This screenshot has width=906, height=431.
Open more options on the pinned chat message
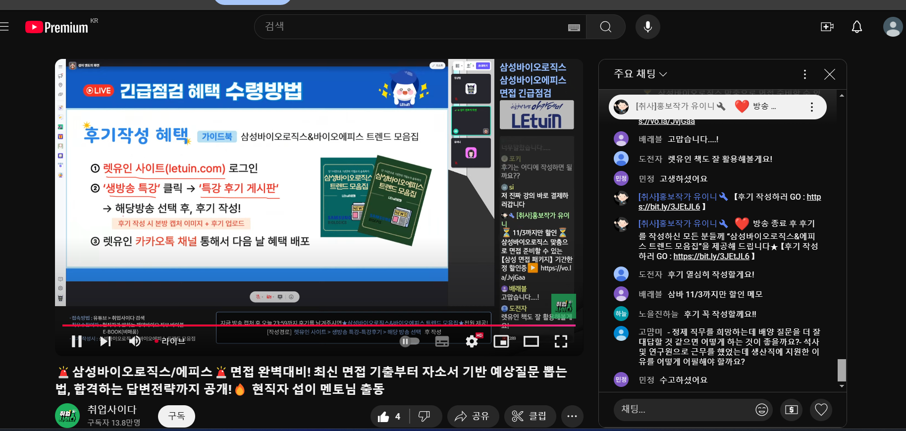pos(811,107)
